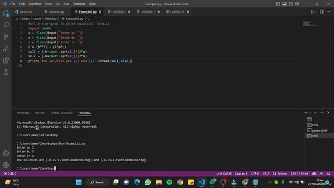Open the View menu
The width and height of the screenshot is (334, 188).
tap(49, 4)
